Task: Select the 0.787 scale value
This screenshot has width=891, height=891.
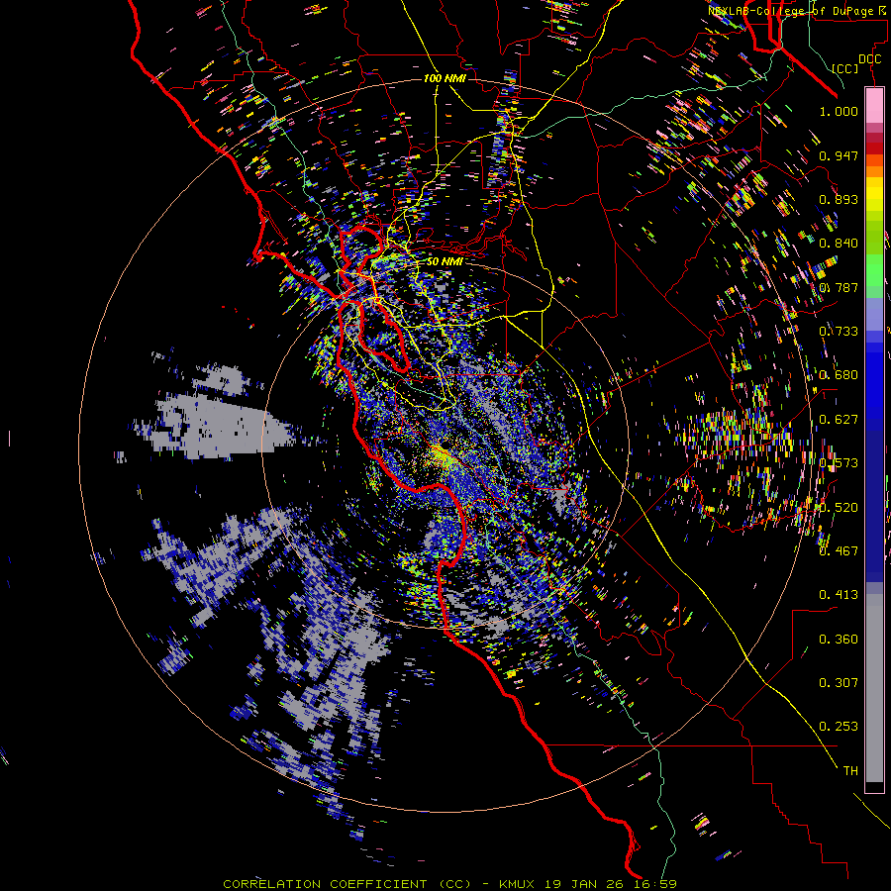Action: click(839, 287)
